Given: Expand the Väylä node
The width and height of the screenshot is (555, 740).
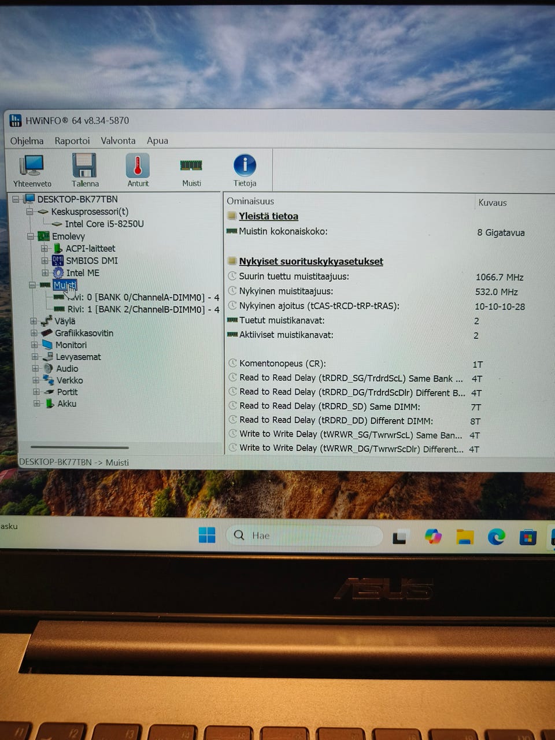Looking at the screenshot, I should coord(33,321).
